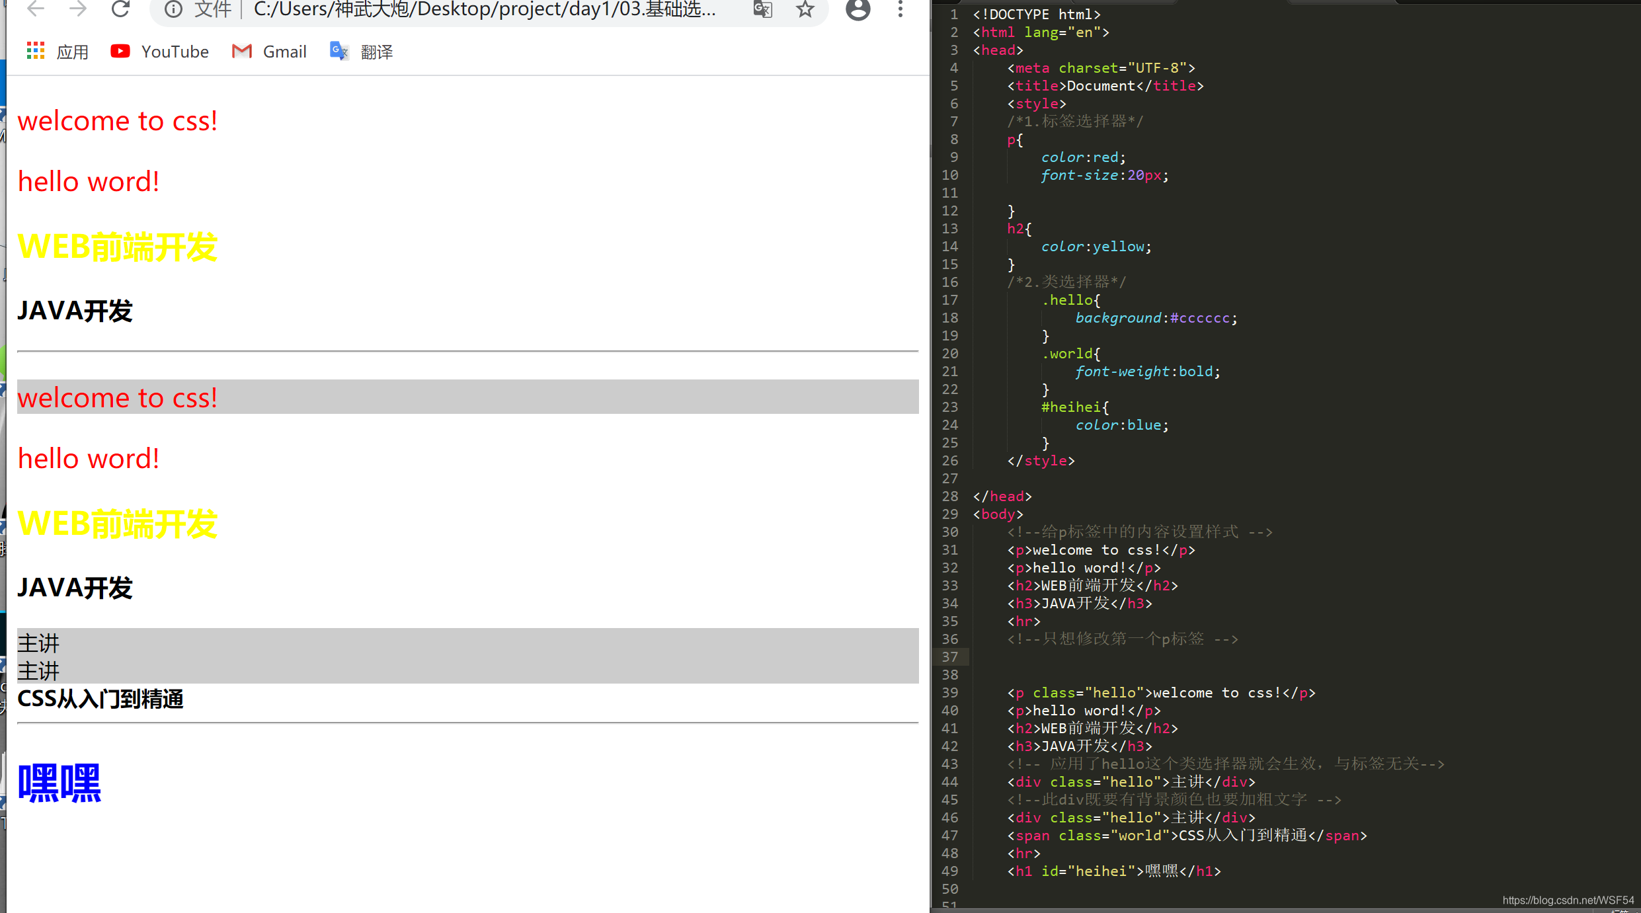Reload the page with refresh icon
This screenshot has height=913, width=1641.
120,9
